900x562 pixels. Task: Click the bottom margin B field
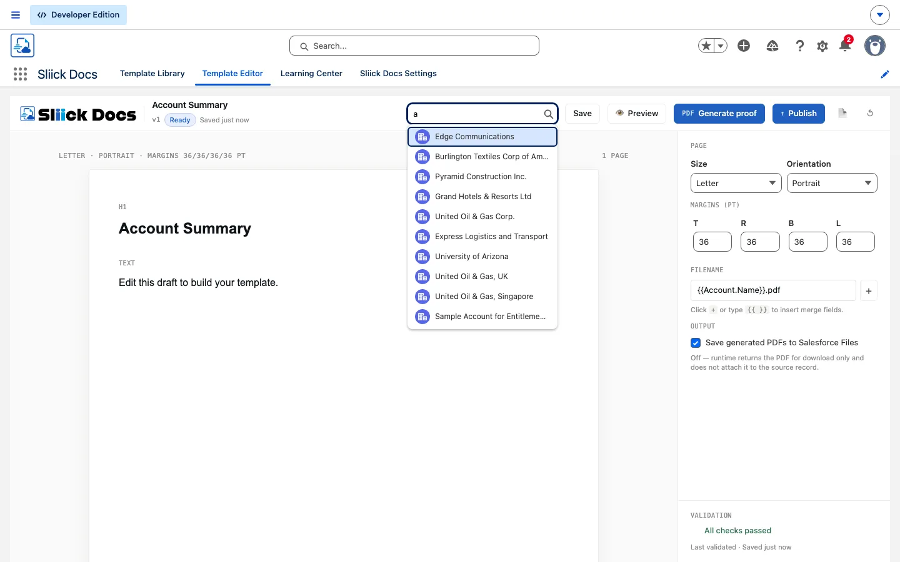click(807, 242)
